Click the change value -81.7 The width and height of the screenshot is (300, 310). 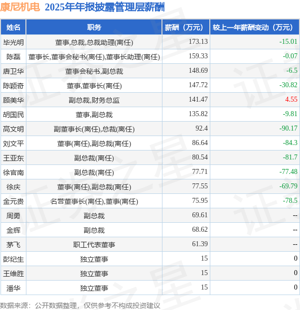[290, 157]
